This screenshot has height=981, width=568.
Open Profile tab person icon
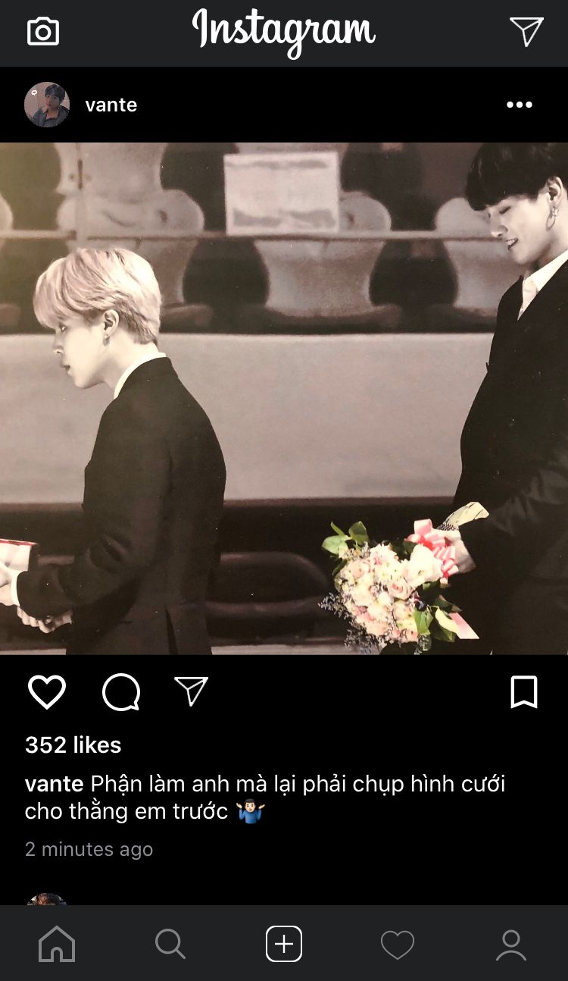coord(511,945)
